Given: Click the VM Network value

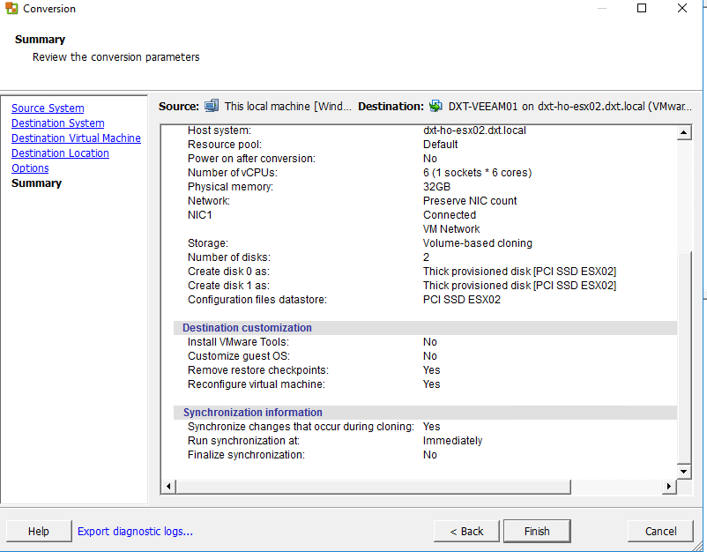Looking at the screenshot, I should coord(451,229).
